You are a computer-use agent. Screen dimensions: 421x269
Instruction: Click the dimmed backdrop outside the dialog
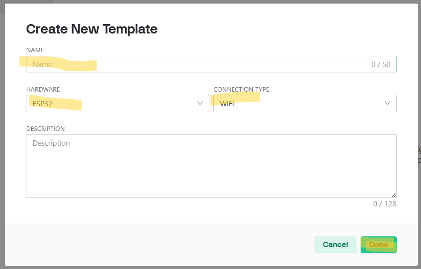click(x=27, y=2)
